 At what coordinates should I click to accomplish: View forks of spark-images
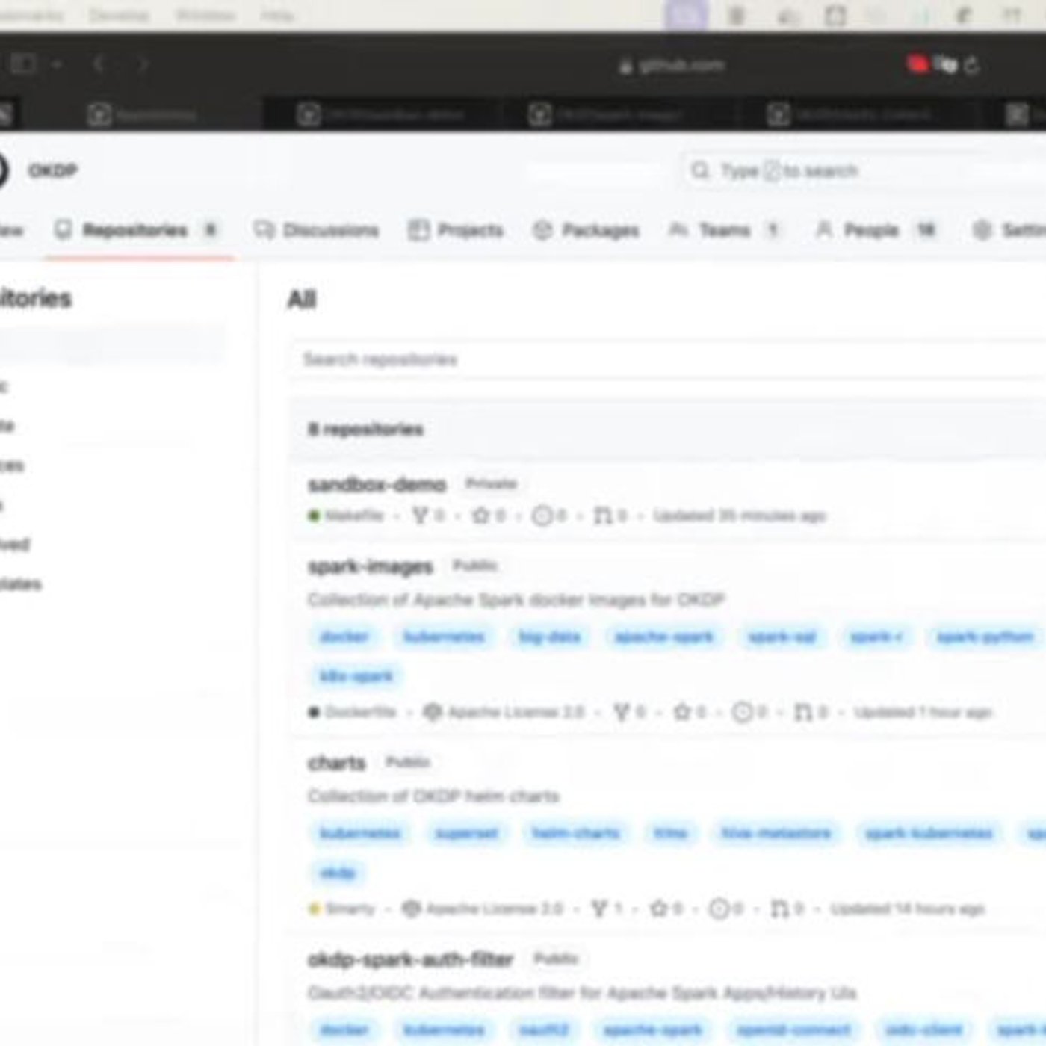[x=629, y=712]
